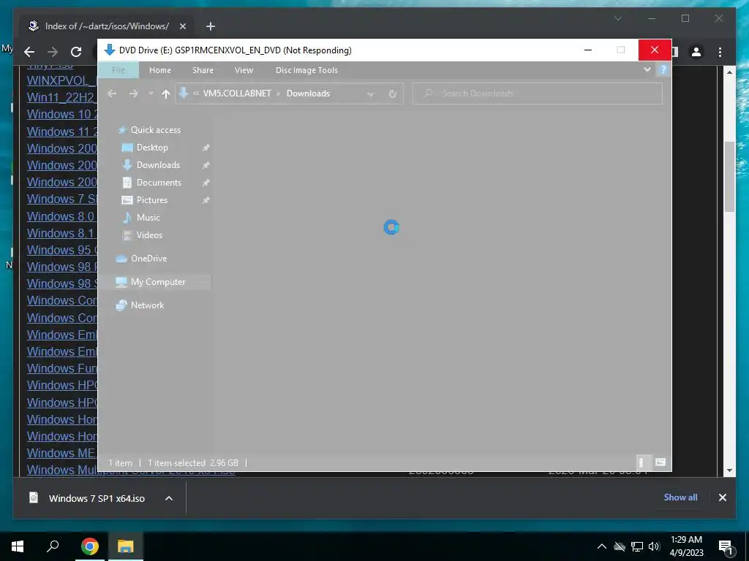Image resolution: width=749 pixels, height=561 pixels.
Task: Open Chrome profile avatar menu
Action: tap(696, 52)
